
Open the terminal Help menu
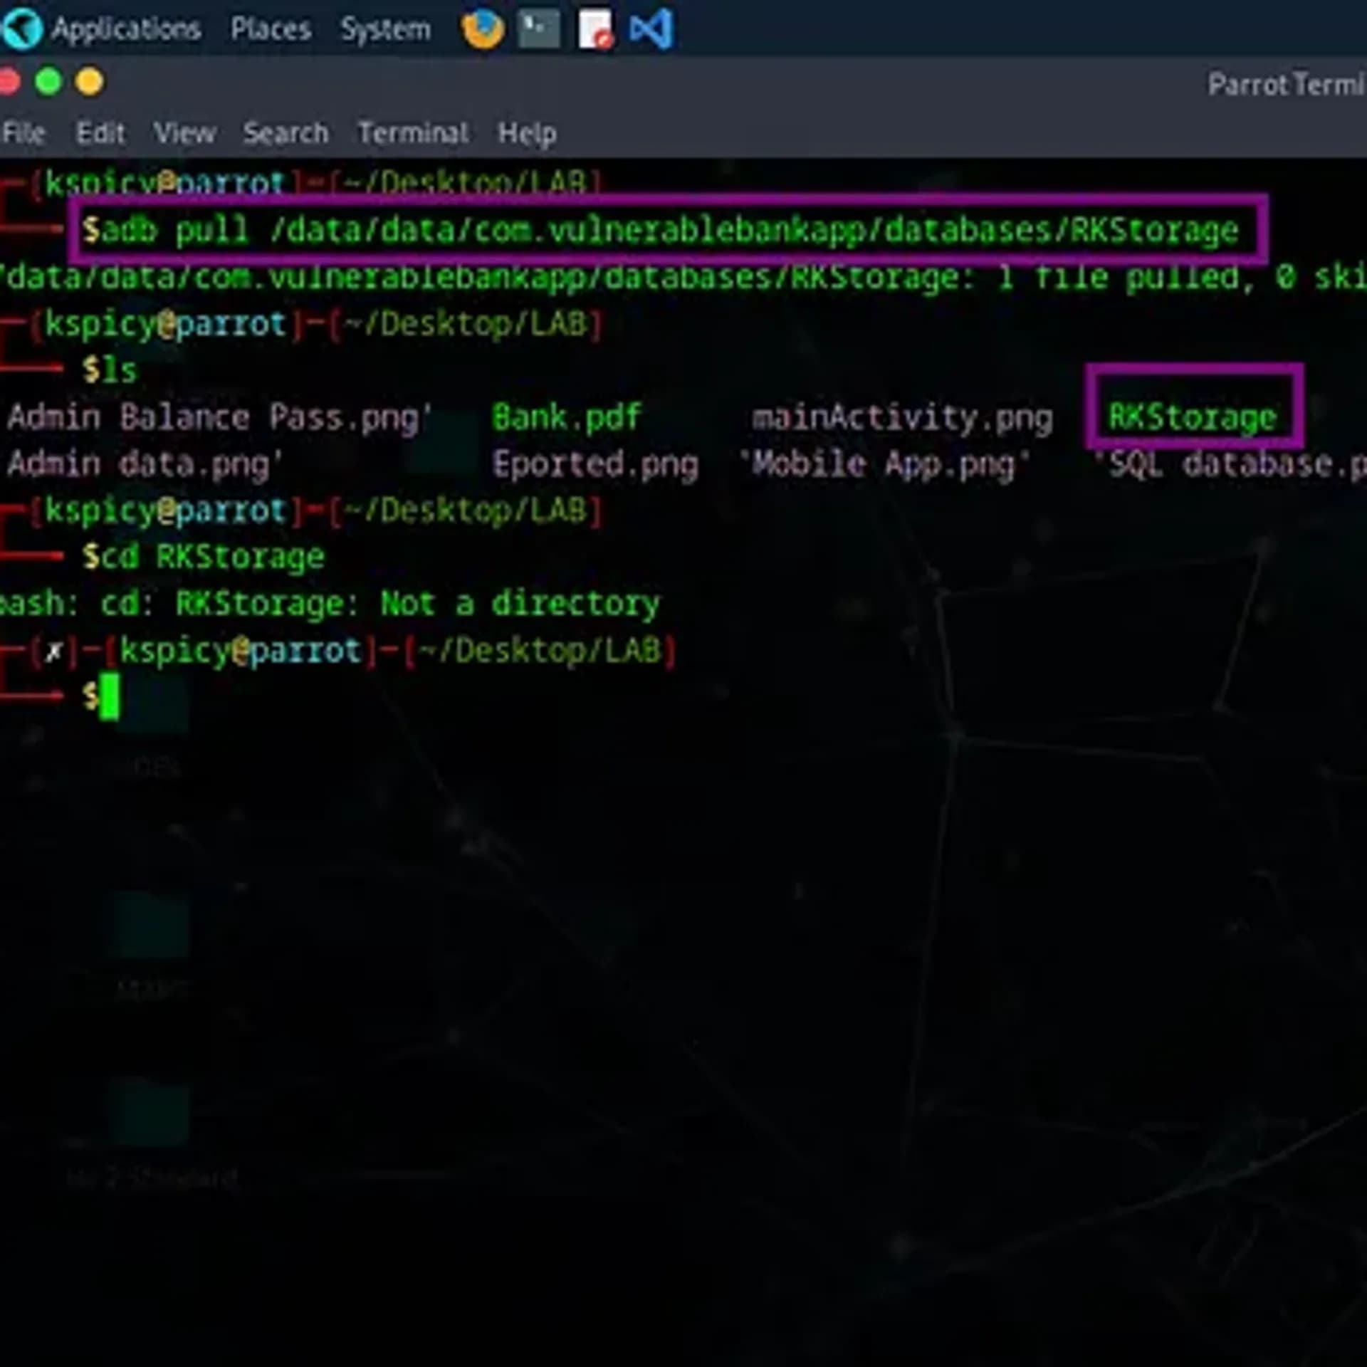point(527,134)
